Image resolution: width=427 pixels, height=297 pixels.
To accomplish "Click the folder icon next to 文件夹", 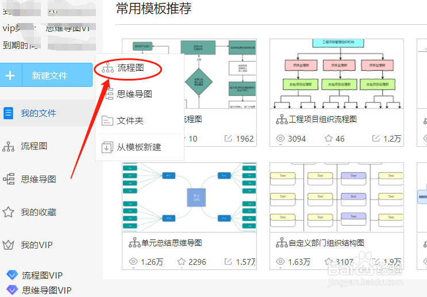I will 107,120.
